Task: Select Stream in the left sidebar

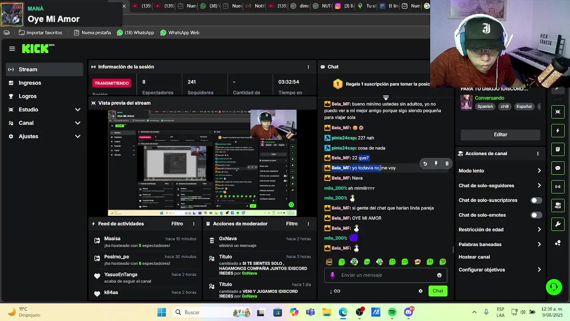Action: (x=45, y=70)
